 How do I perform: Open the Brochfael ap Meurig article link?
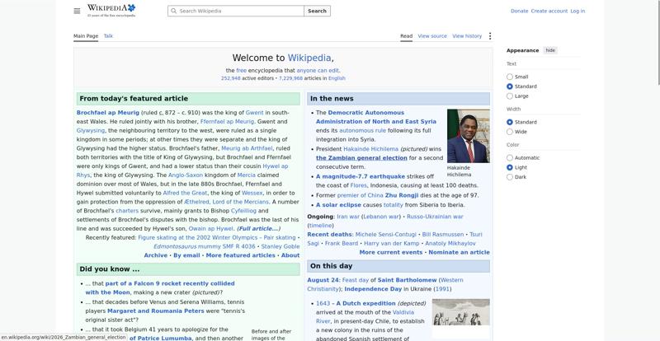(x=108, y=113)
